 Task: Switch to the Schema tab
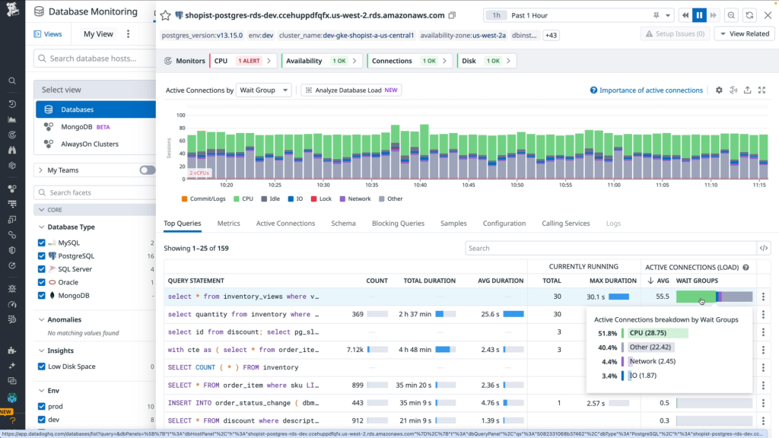343,223
